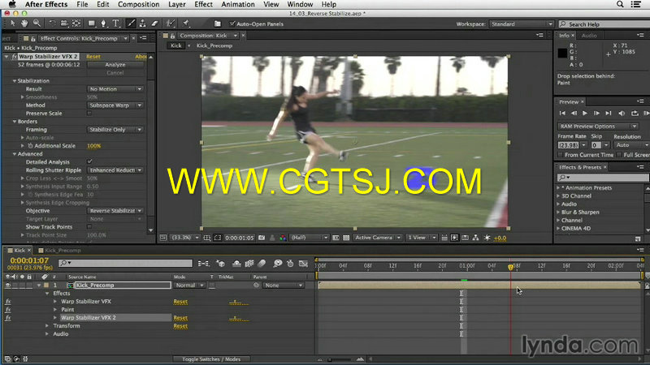Screen dimensions: 650x365
Task: Select the Unified Camera tool
Action: click(64, 24)
